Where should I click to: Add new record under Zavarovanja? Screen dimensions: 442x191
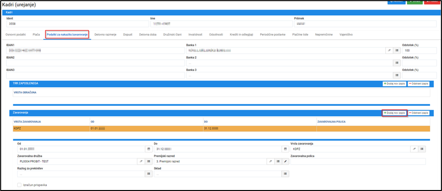395,113
